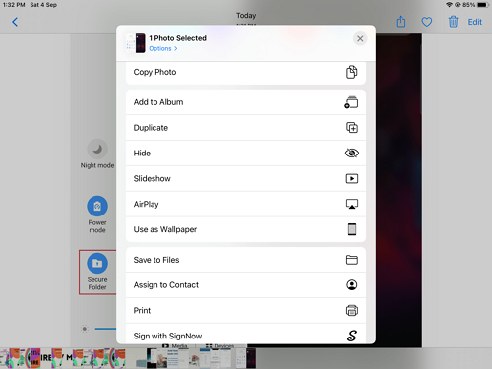This screenshot has height=369, width=492.
Task: Check battery indicator in status bar
Action: [483, 5]
